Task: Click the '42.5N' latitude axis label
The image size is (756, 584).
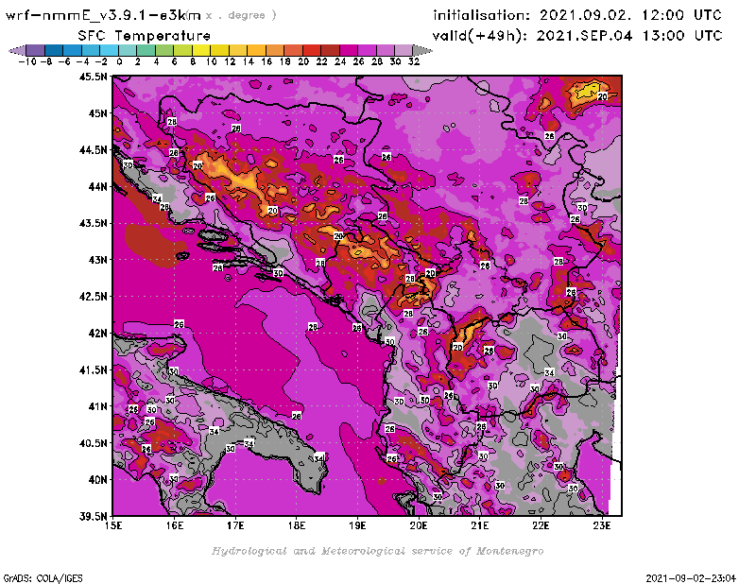Action: [93, 297]
